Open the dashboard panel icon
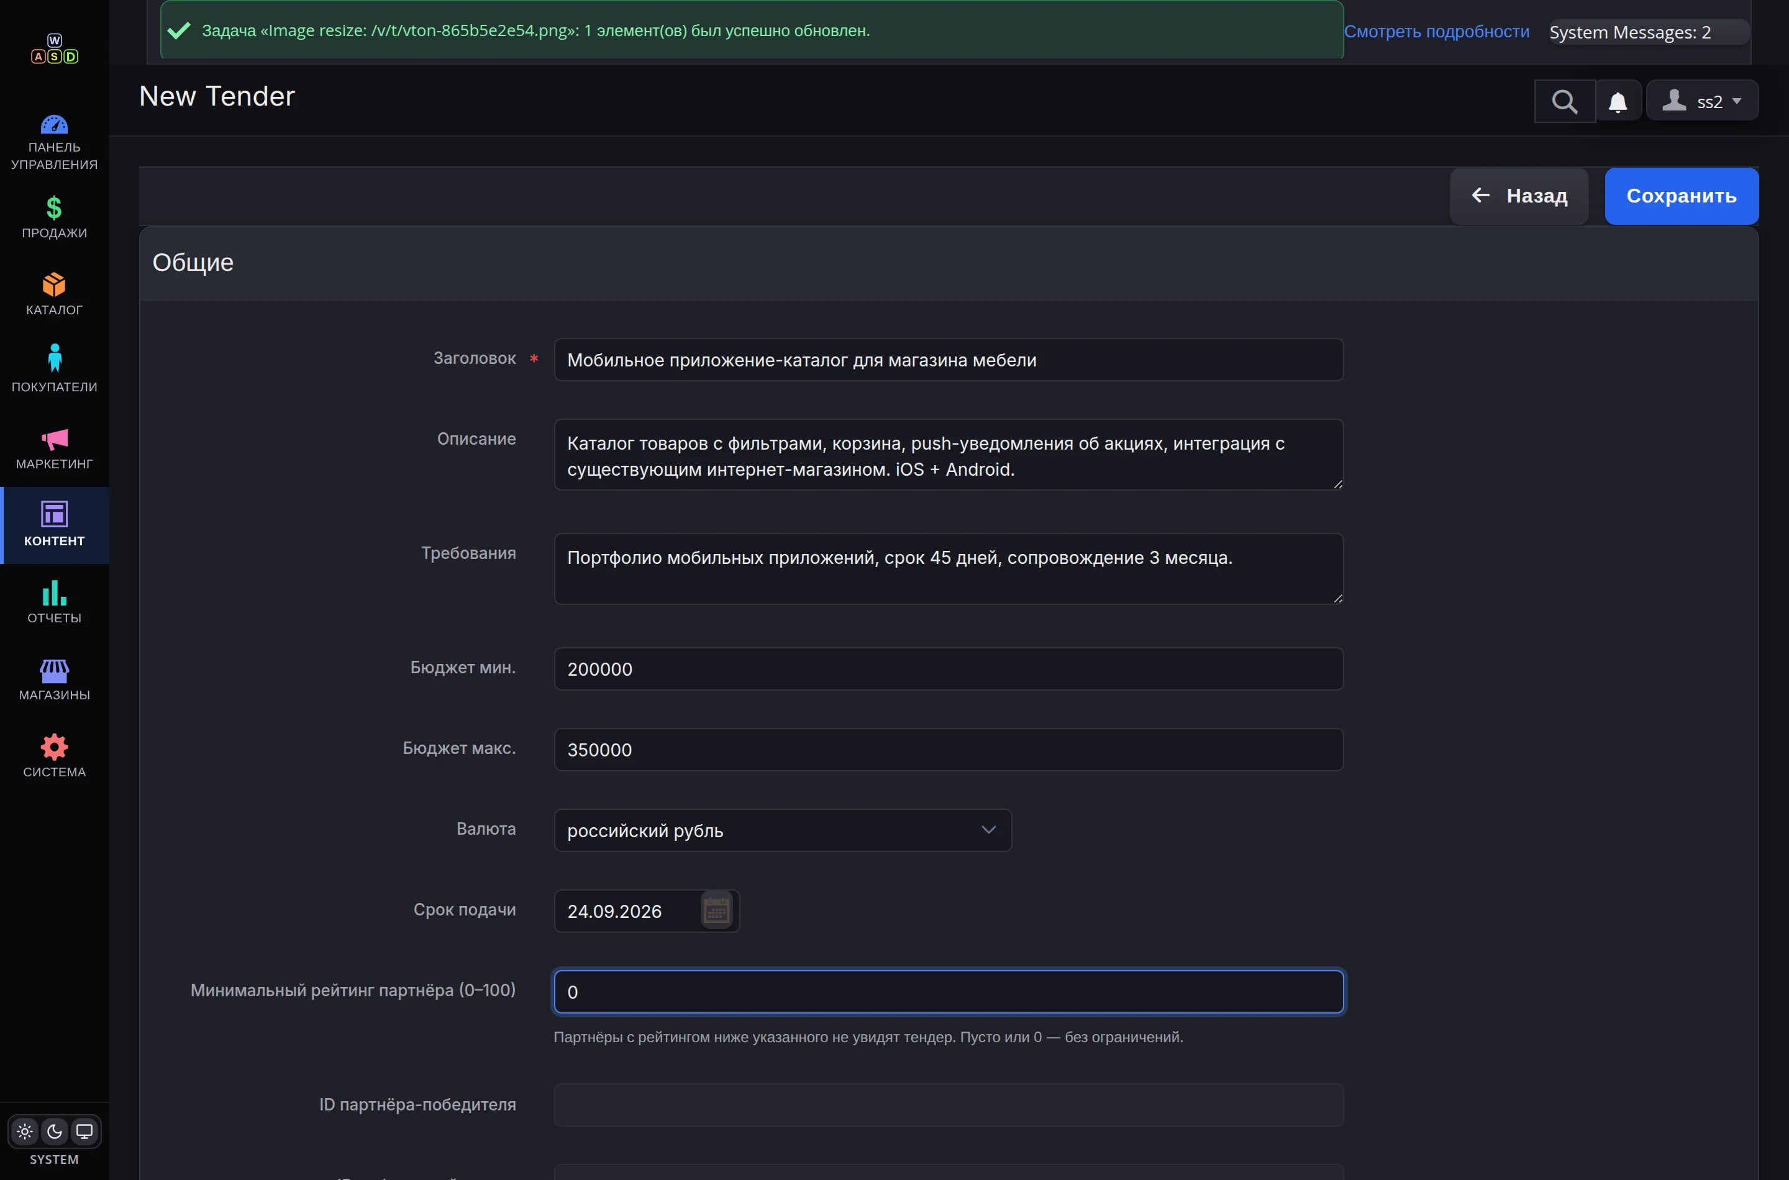 tap(54, 124)
